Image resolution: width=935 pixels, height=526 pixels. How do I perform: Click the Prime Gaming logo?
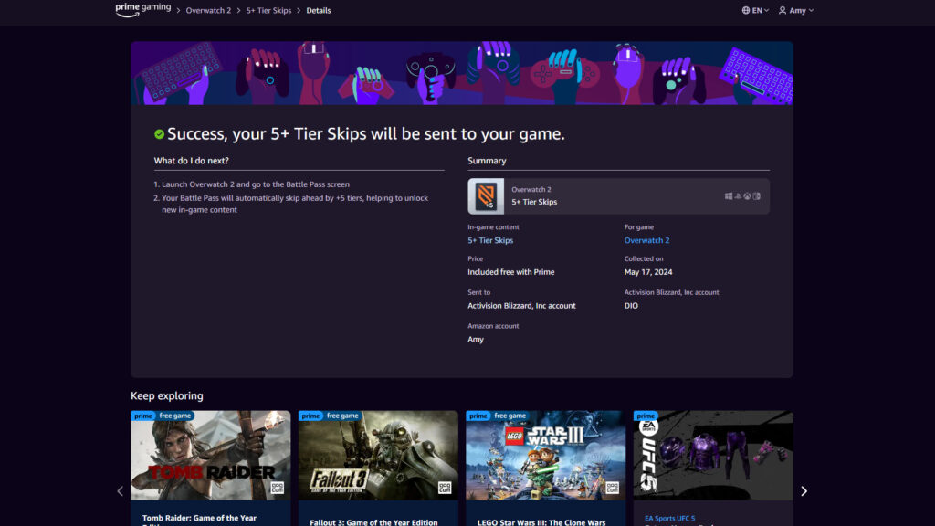pyautogui.click(x=142, y=10)
